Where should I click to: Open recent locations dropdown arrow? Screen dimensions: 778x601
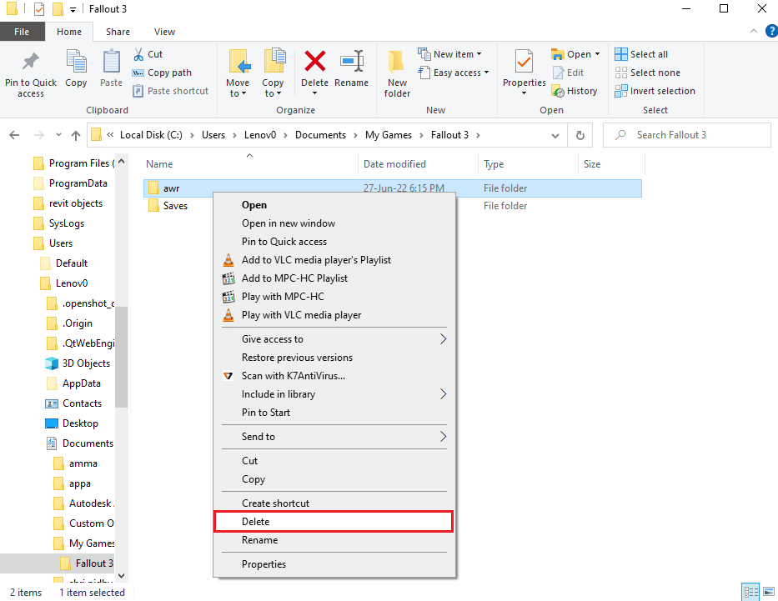coord(58,135)
